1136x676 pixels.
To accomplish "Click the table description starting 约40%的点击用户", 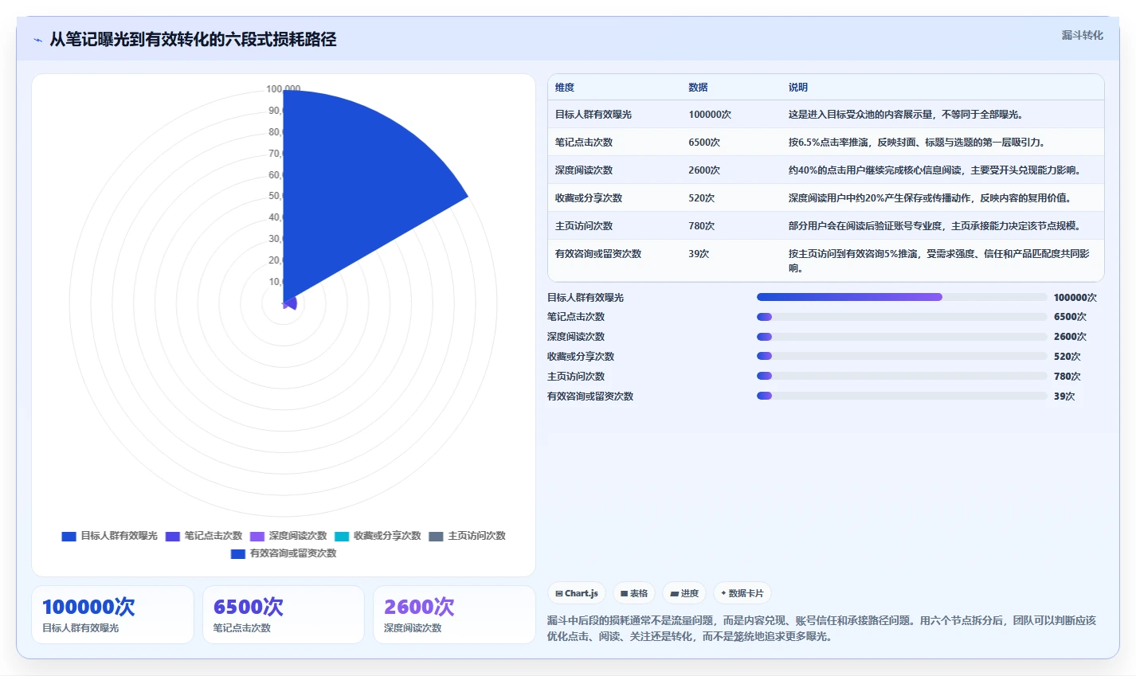I will [x=934, y=170].
